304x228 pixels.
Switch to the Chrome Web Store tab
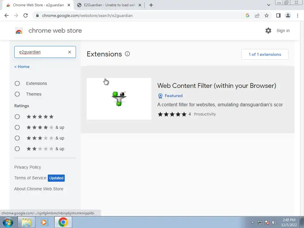point(38,5)
